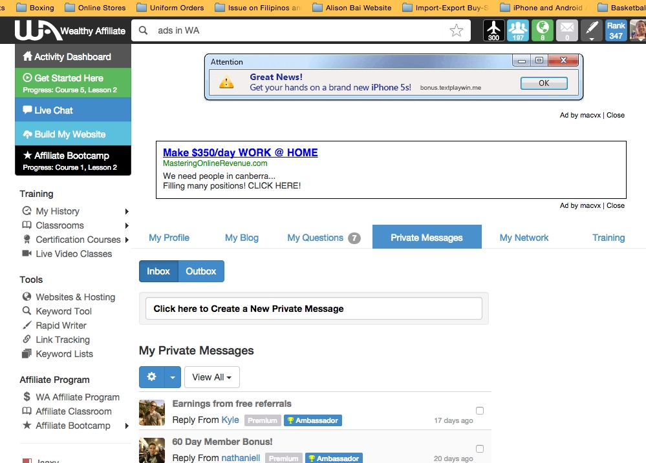Switch to My Profile tab
Viewport: 646px width, 463px height.
(169, 238)
